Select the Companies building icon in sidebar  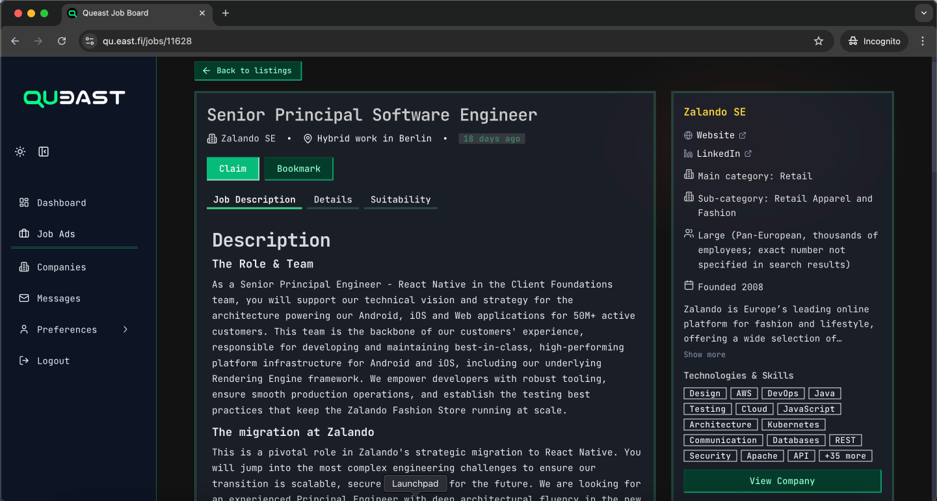point(23,267)
